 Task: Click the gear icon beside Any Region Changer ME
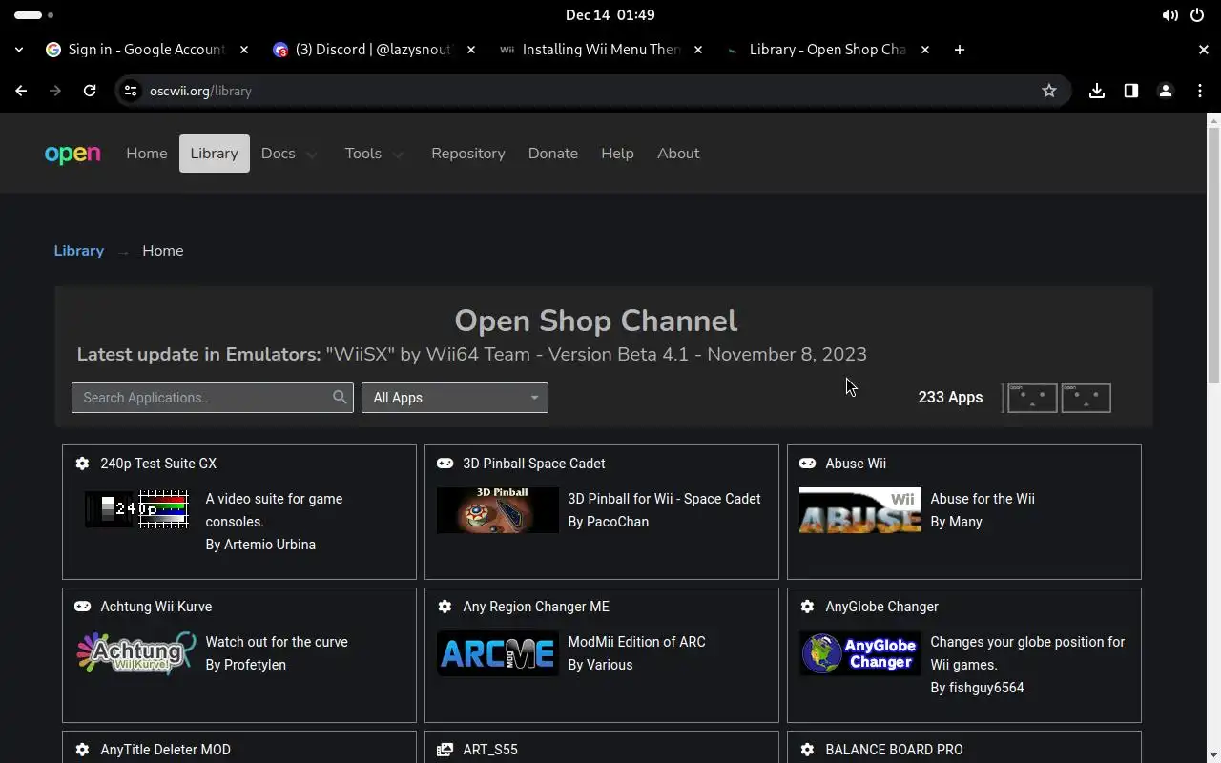[x=445, y=607]
